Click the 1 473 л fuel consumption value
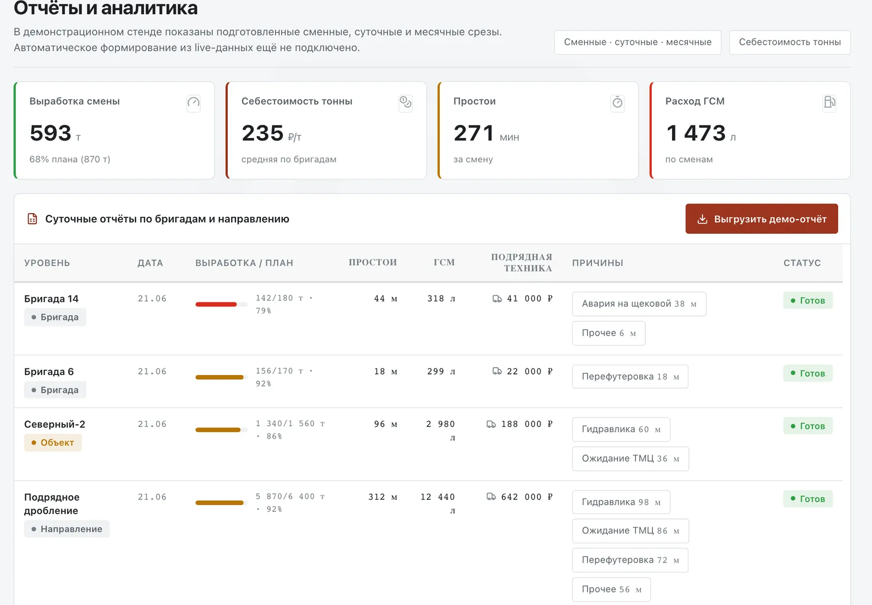Viewport: 872px width, 605px height. (x=701, y=134)
